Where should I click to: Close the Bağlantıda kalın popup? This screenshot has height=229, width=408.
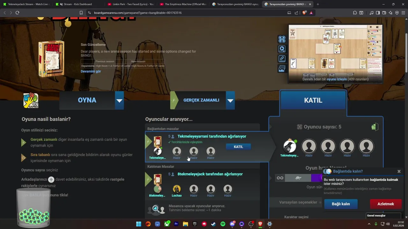(399, 171)
